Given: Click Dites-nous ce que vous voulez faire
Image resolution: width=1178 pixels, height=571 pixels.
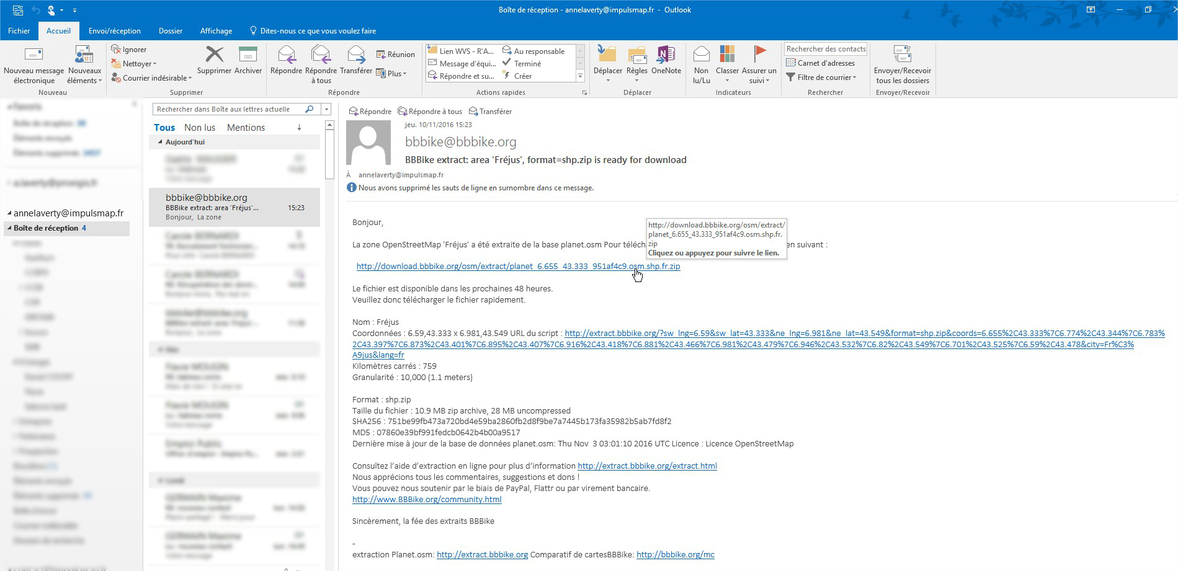Looking at the screenshot, I should point(313,31).
